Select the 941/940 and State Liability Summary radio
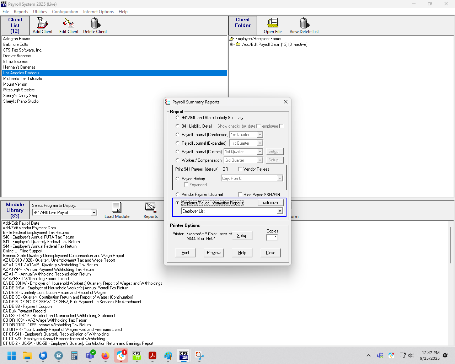Image resolution: width=455 pixels, height=364 pixels. point(178,118)
